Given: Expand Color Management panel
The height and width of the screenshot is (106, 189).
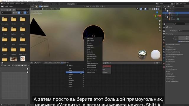Looking at the screenshot, I should 173,81.
